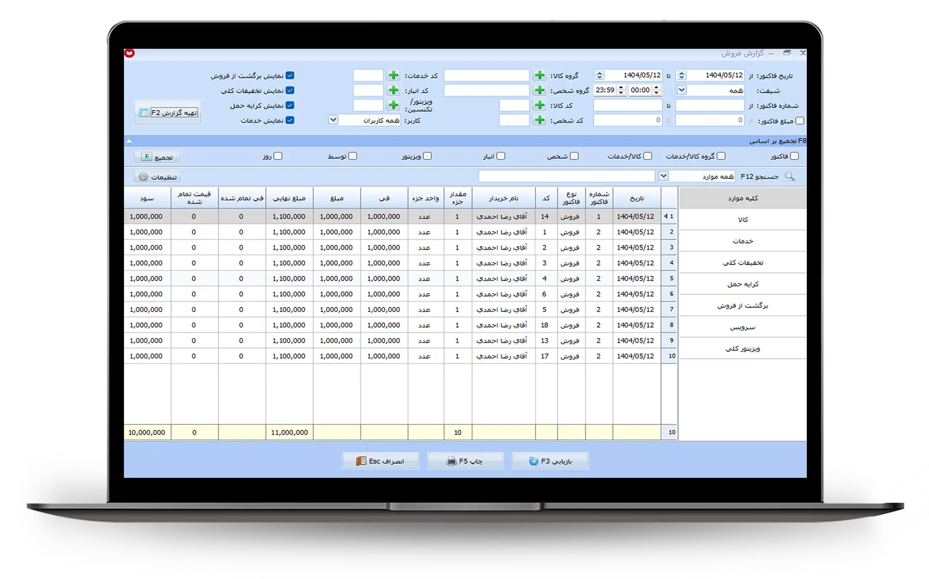This screenshot has width=929, height=579.
Task: Click the جستجو F12 search text field
Action: coord(567,176)
